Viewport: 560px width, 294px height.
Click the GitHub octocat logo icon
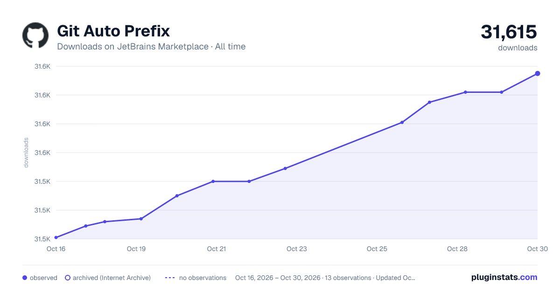[x=35, y=35]
